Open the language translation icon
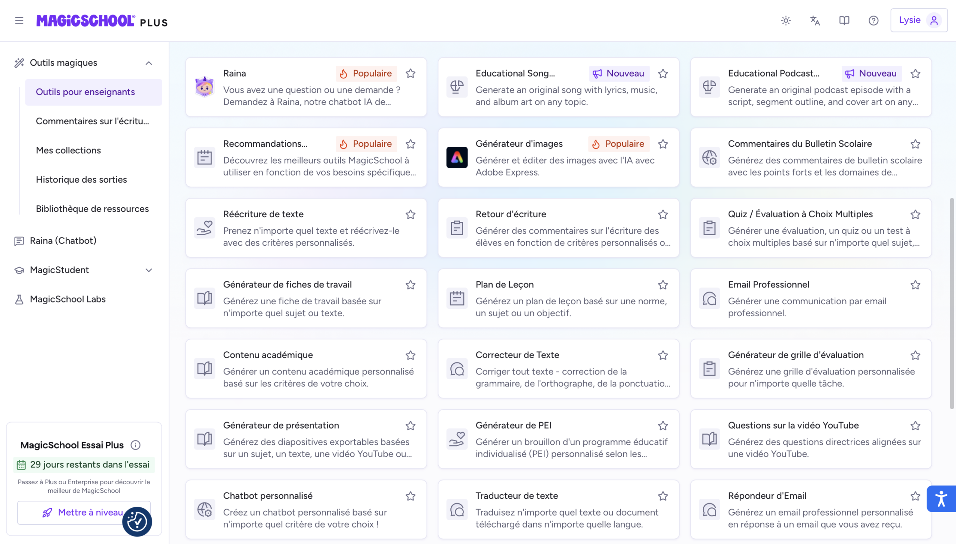956x544 pixels. coord(815,21)
